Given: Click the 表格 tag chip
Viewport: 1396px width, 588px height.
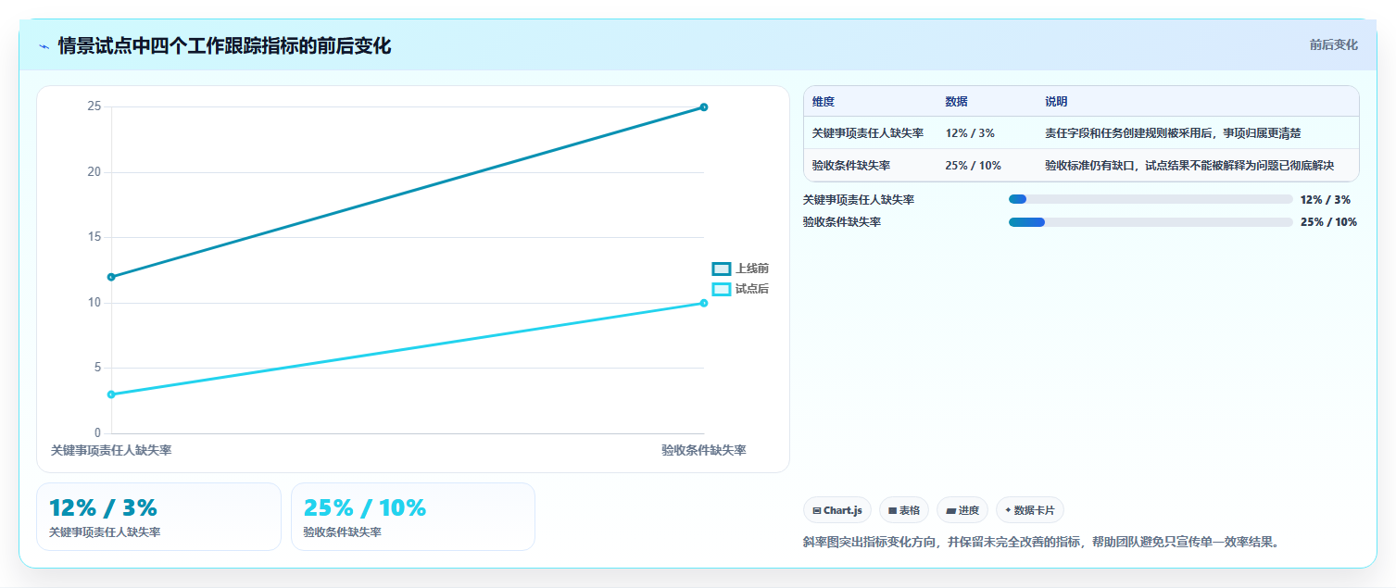Looking at the screenshot, I should [904, 510].
